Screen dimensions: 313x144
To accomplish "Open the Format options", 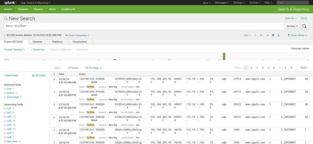I will [x=73, y=68].
